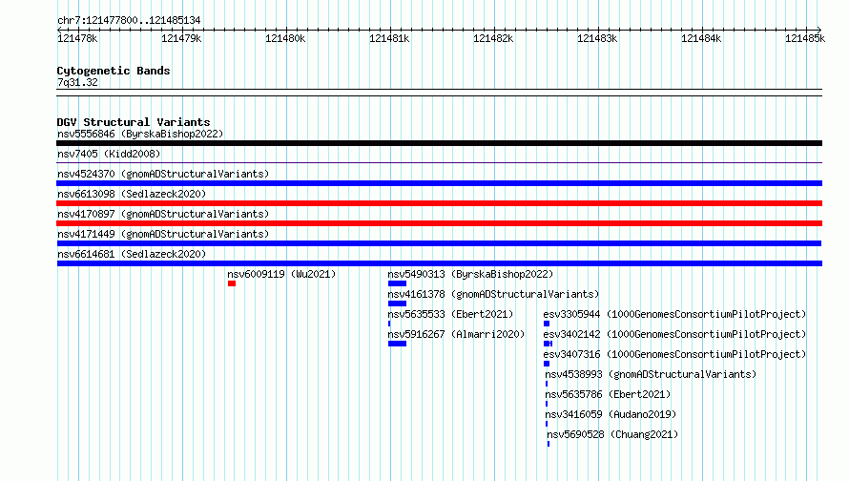The height and width of the screenshot is (481, 849).
Task: Open nsv4170897 (gnomADStructuralVariants) label
Action: coord(163,214)
